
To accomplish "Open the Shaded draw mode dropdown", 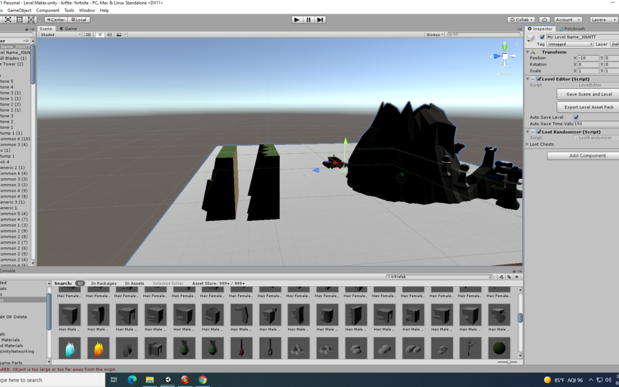I will 60,35.
